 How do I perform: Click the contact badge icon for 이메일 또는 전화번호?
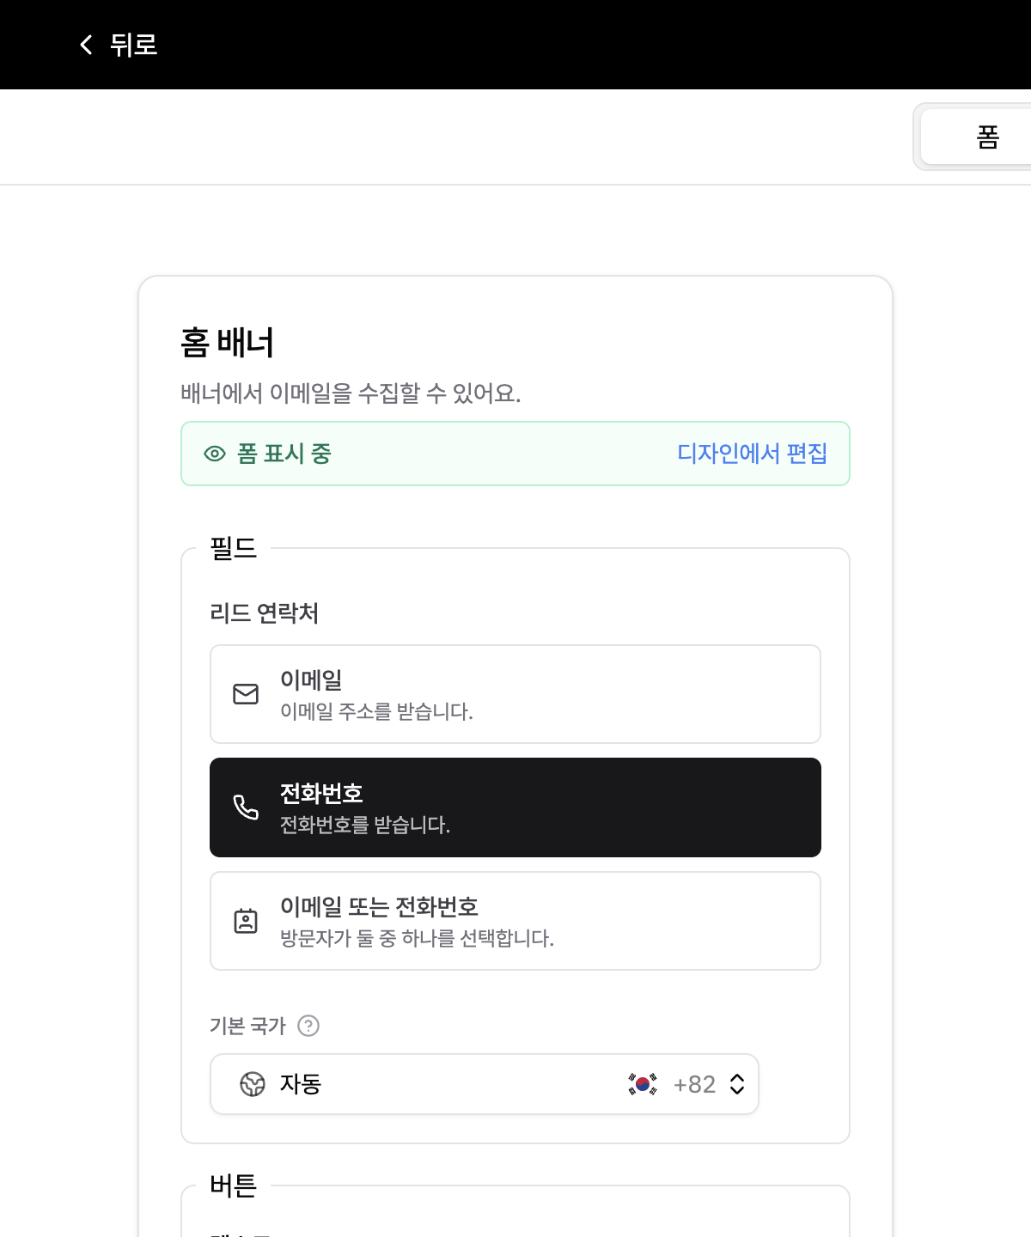(246, 921)
